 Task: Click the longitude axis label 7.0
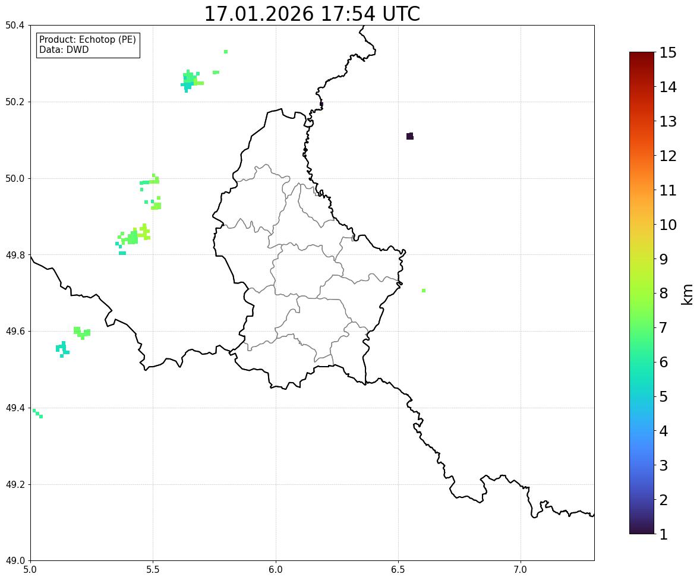pos(521,569)
